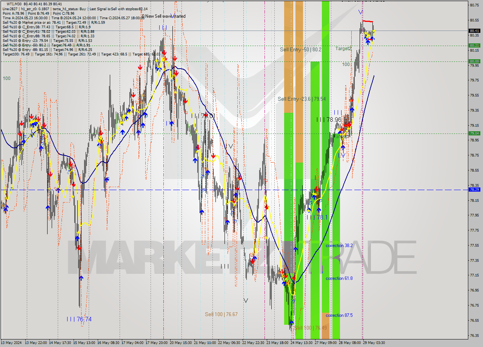Click the 'Sell %10 @ Entry -23: 79.54' line

tap(47, 40)
